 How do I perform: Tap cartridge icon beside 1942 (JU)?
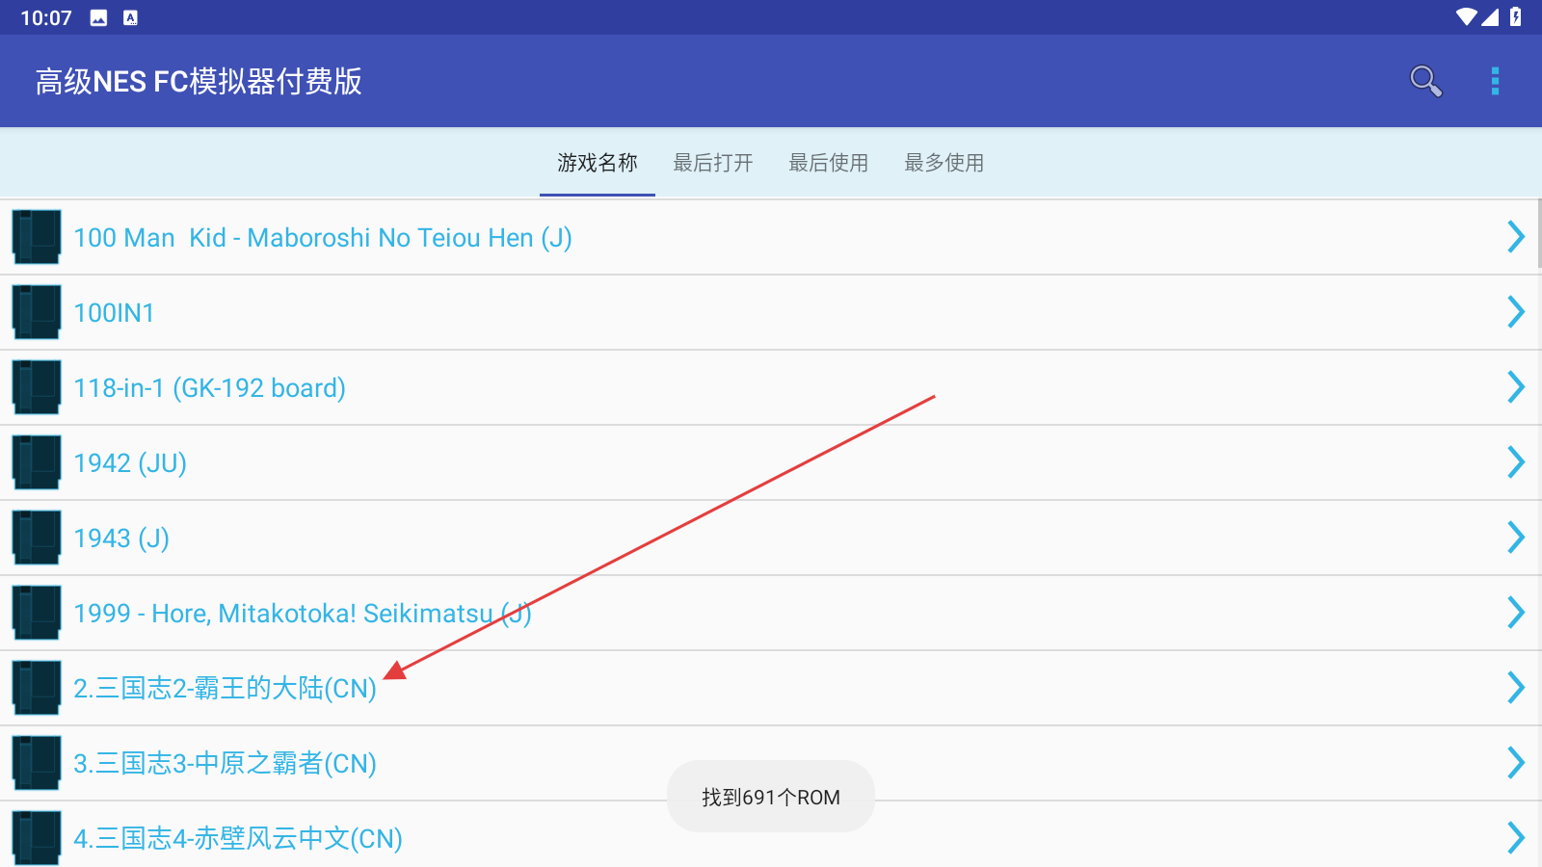[37, 462]
